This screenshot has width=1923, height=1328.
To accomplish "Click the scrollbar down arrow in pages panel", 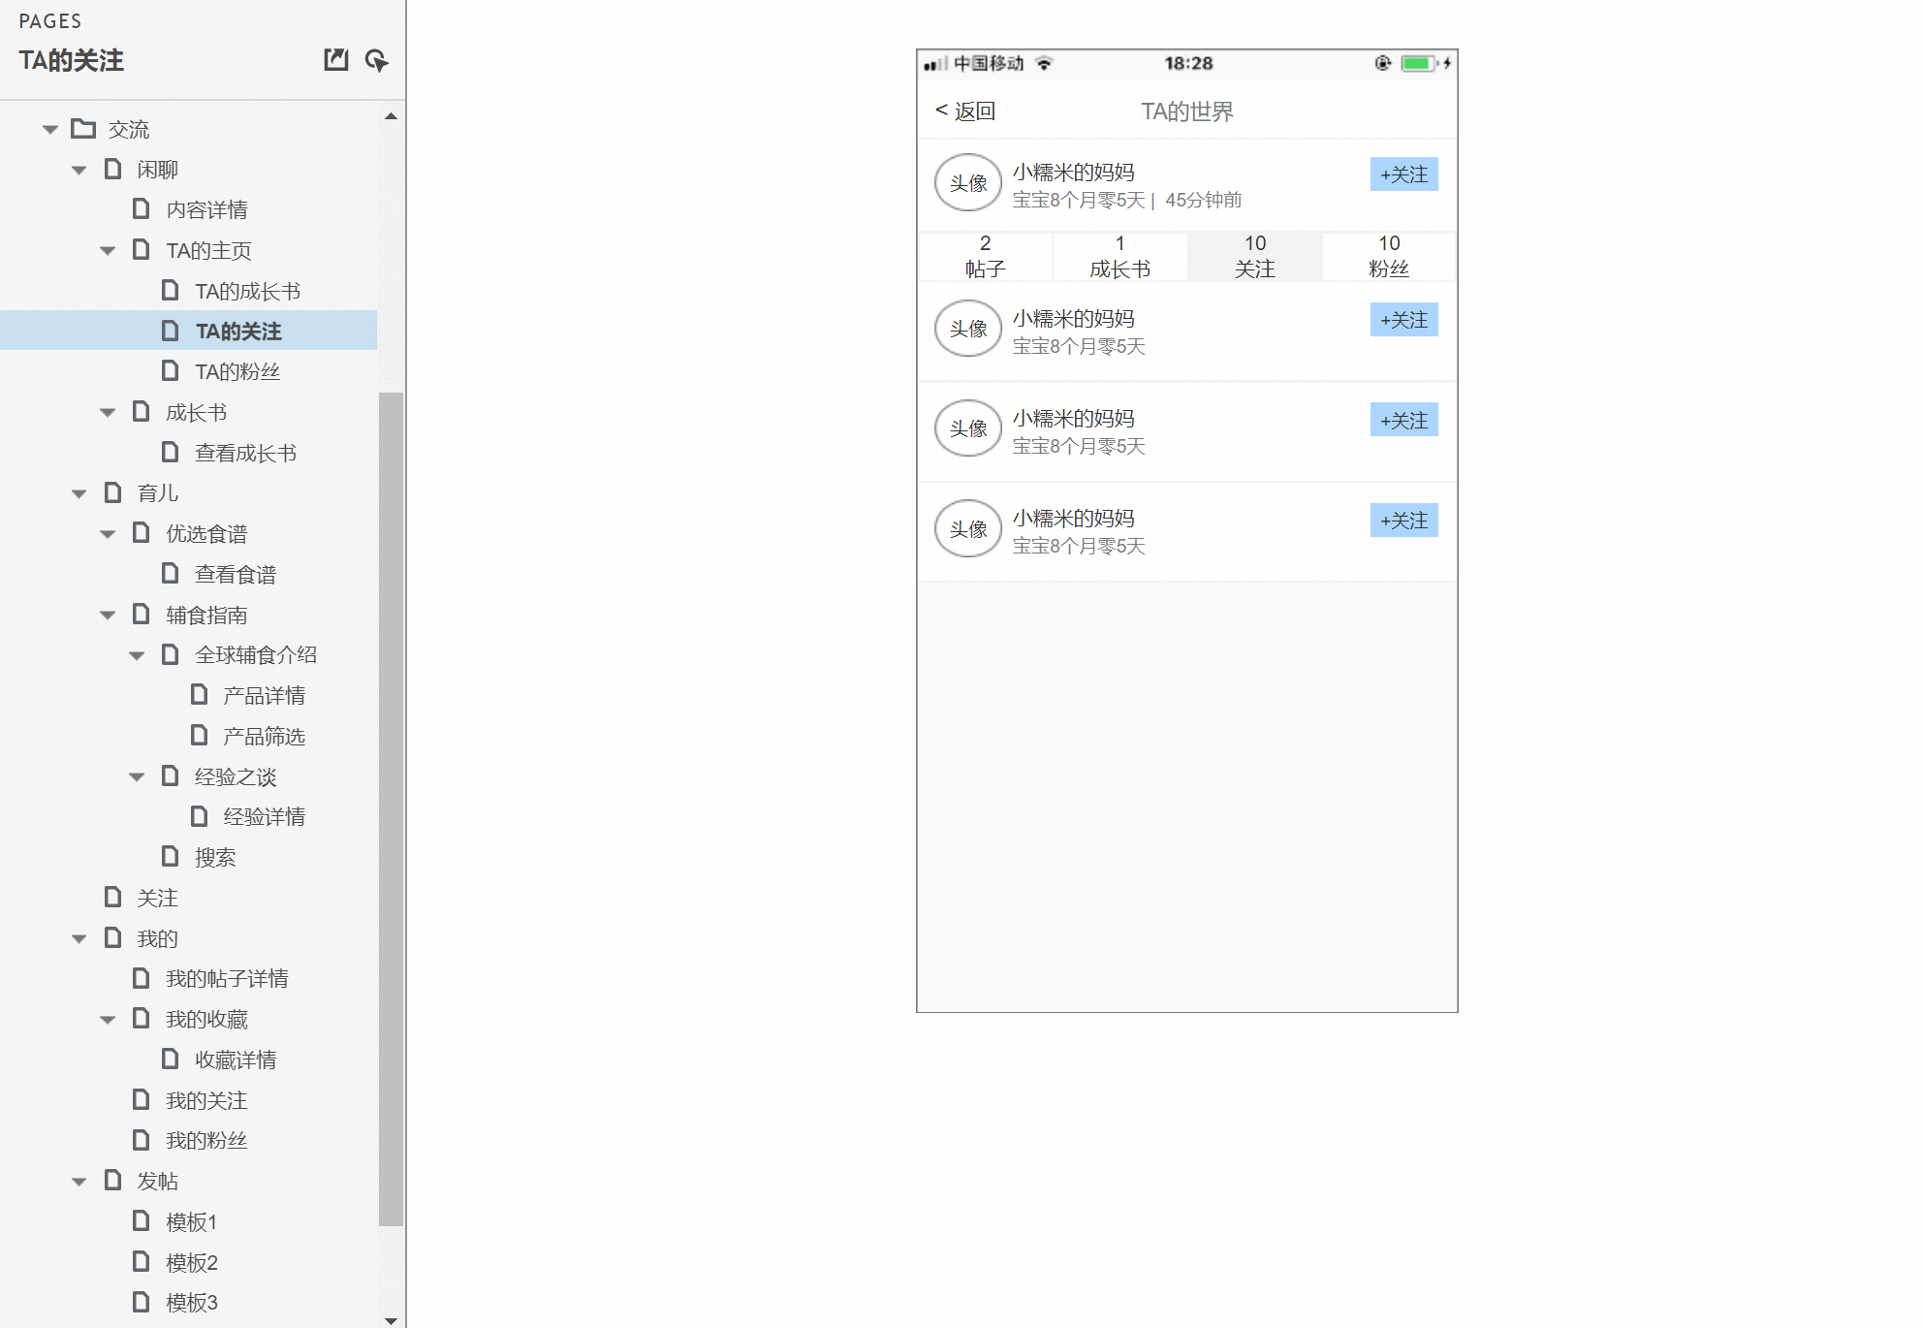I will 391,1319.
